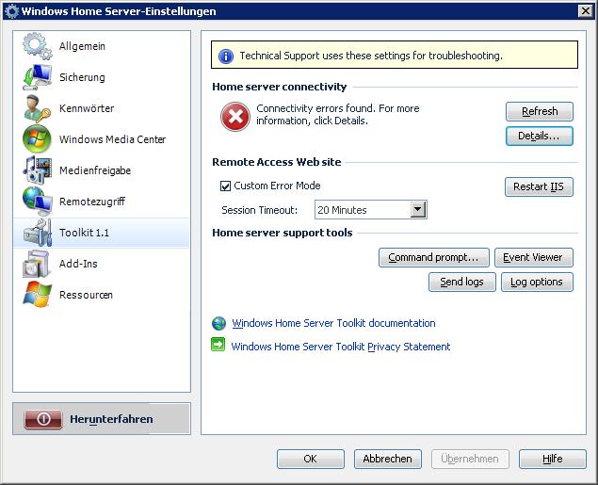Open the Event Viewer

pos(534,257)
